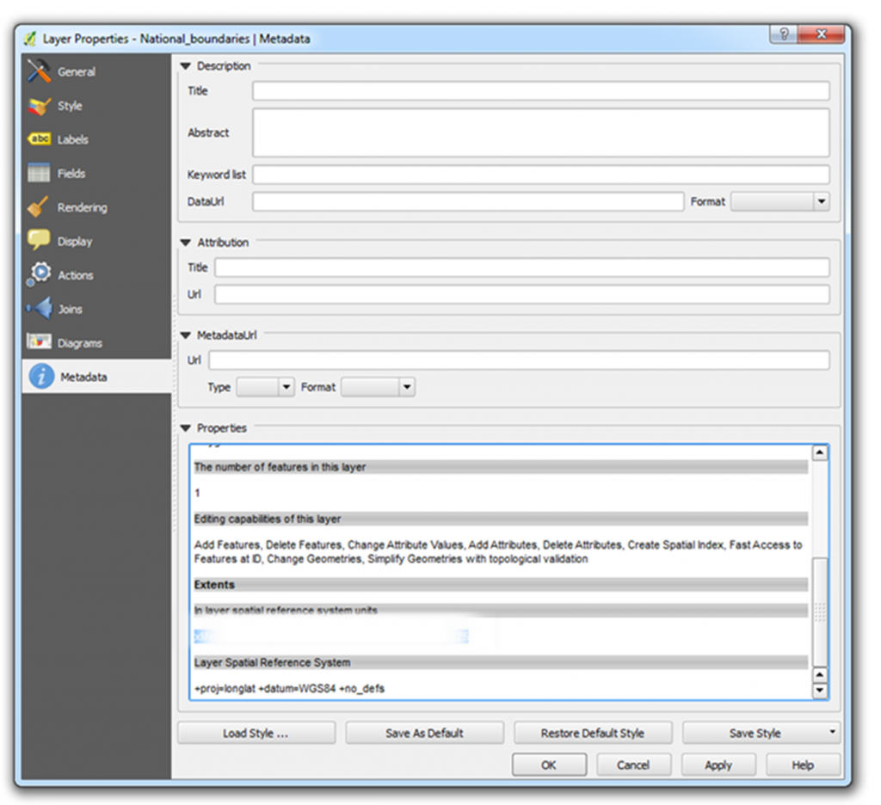
Task: Collapse the Properties section
Action: [186, 428]
